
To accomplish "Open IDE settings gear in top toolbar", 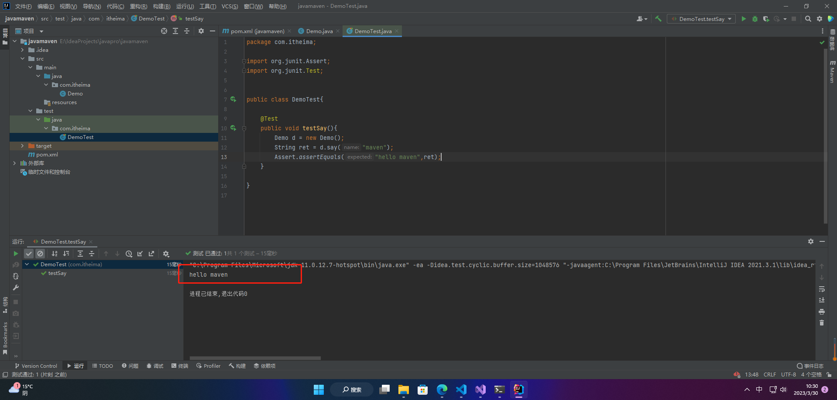I will coord(820,19).
